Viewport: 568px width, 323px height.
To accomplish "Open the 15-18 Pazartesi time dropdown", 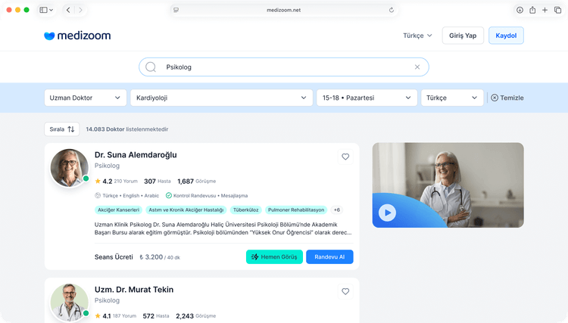I will click(x=367, y=98).
